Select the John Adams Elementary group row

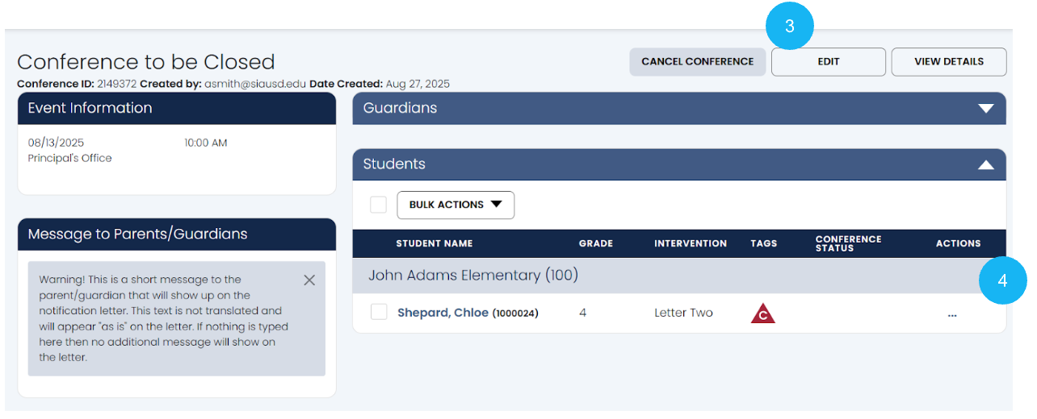[473, 276]
